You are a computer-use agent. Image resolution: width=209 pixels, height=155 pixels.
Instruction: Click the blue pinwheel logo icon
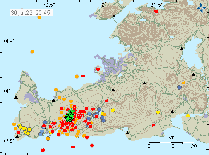(201, 8)
